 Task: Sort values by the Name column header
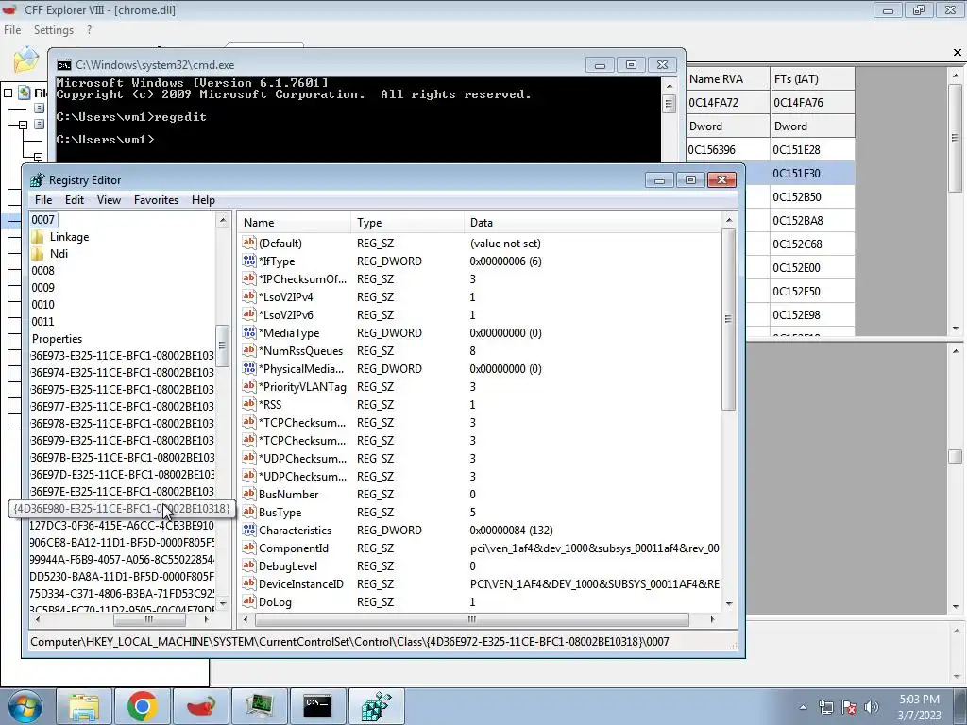coord(294,223)
